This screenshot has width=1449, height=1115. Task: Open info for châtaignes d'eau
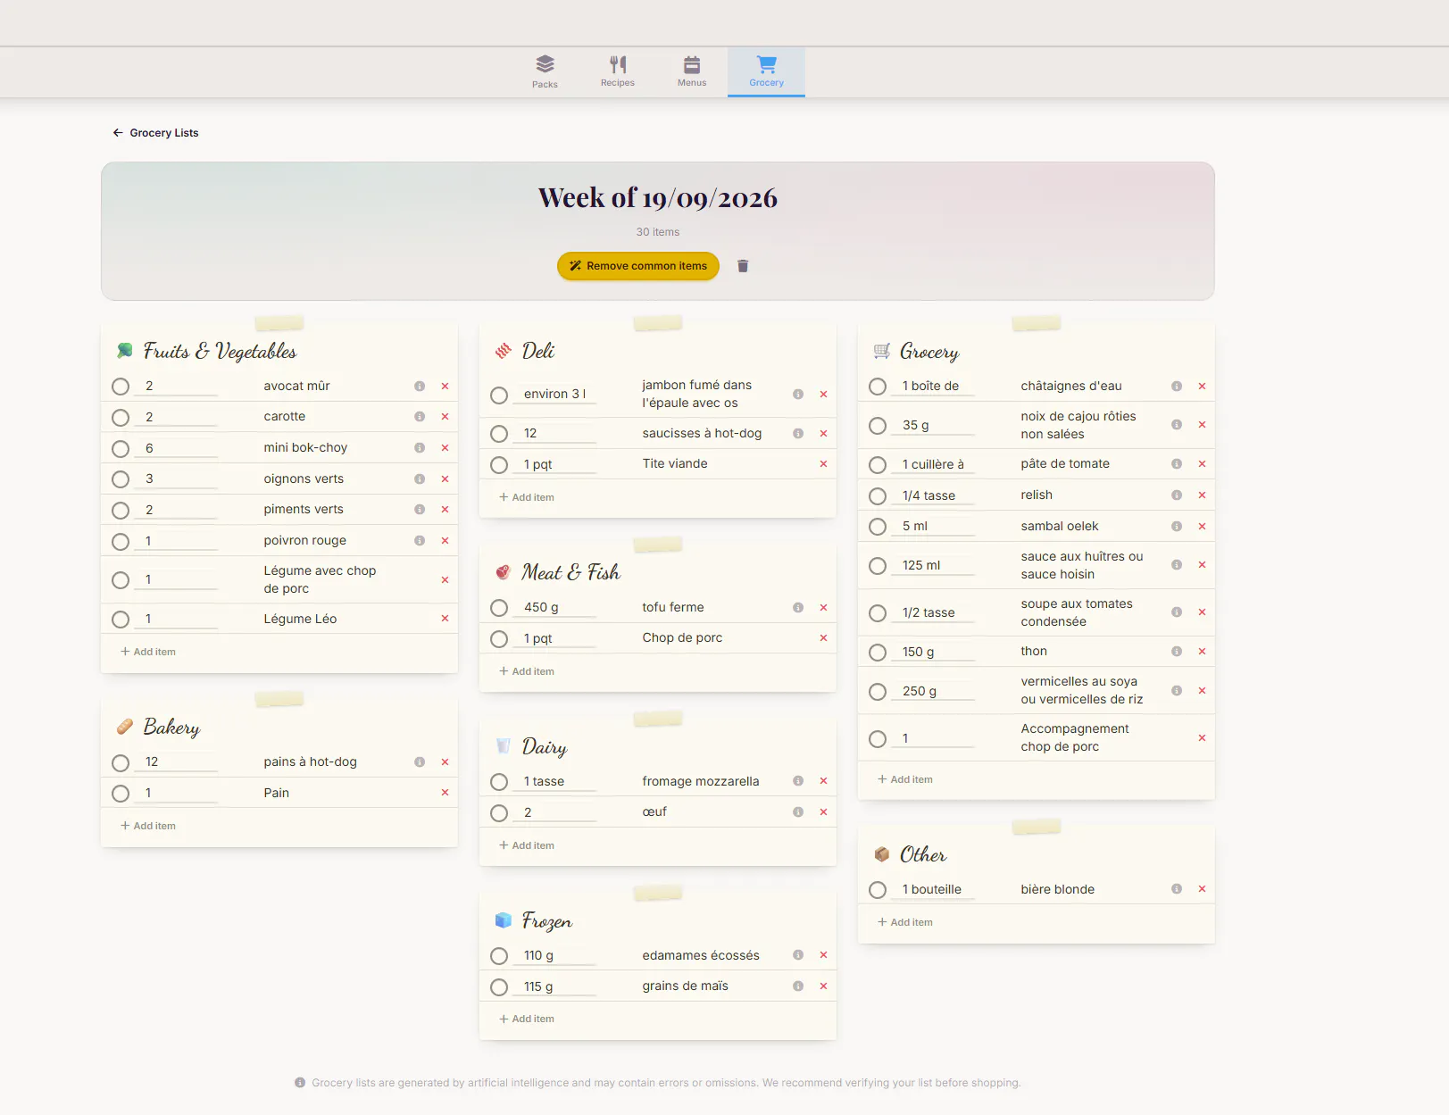[x=1177, y=387]
